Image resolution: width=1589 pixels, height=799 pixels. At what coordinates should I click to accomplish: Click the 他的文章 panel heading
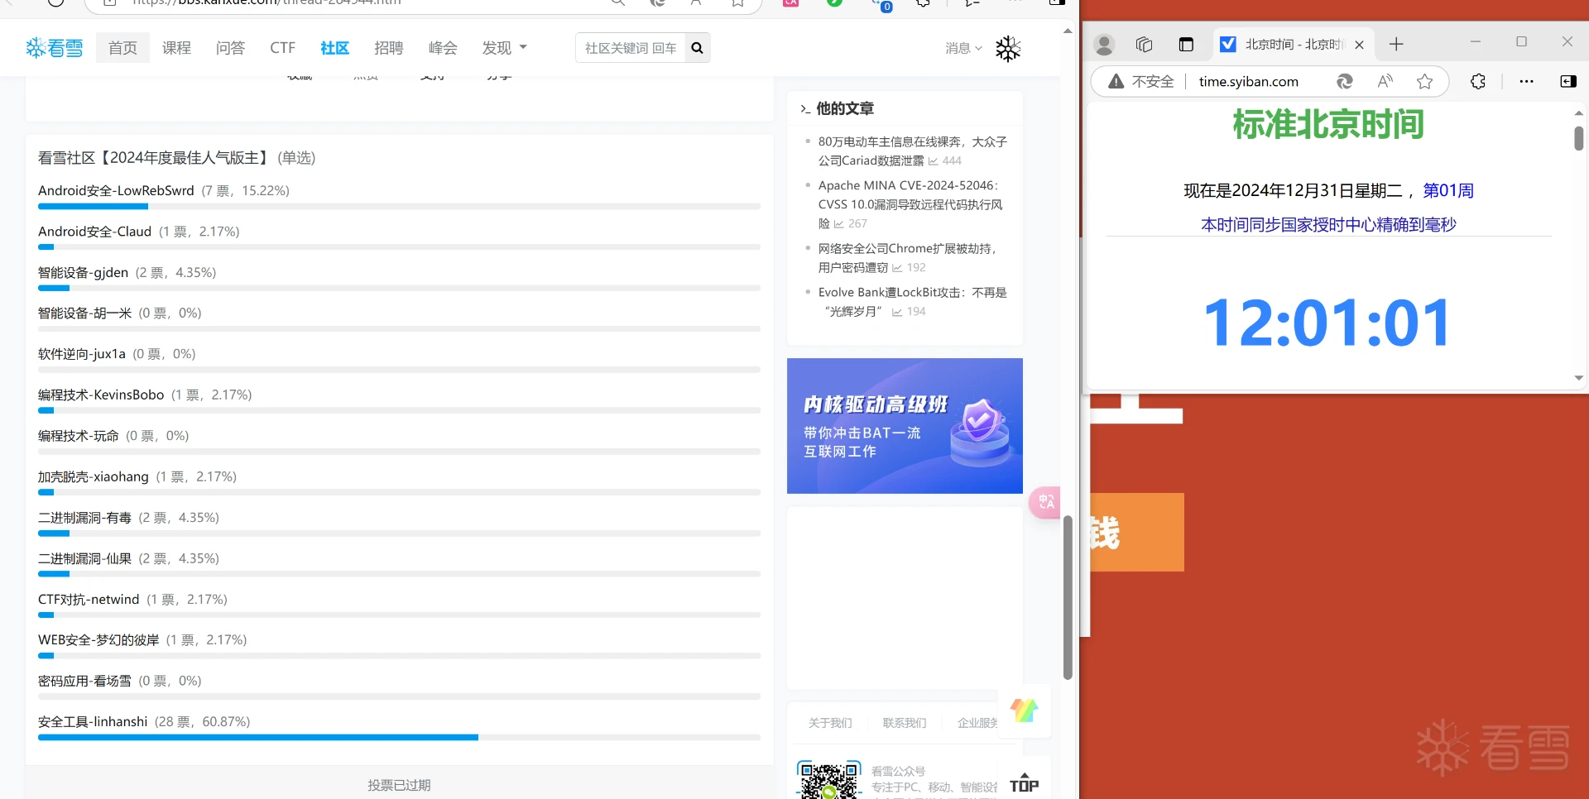(x=845, y=108)
